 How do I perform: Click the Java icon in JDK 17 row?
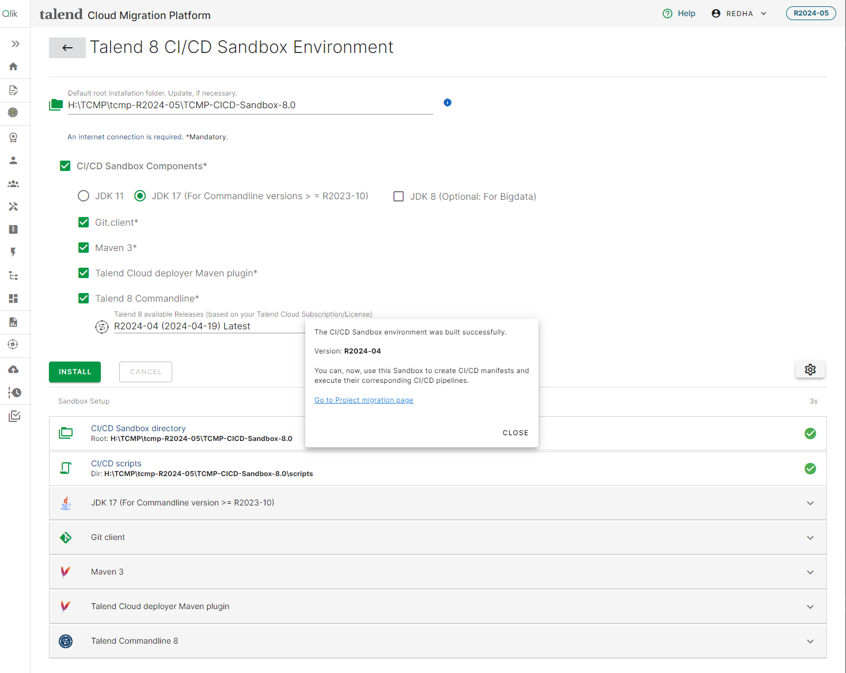point(66,503)
